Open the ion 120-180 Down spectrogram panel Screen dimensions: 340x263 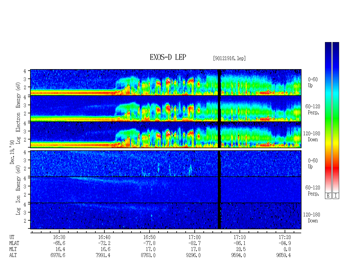tap(166, 216)
